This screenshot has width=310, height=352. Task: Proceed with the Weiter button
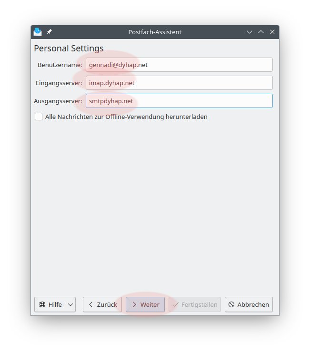pos(145,304)
